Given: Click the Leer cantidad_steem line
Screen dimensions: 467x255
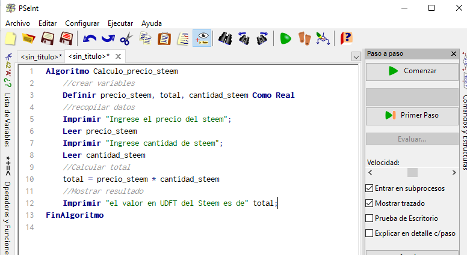Looking at the screenshot, I should tap(104, 155).
